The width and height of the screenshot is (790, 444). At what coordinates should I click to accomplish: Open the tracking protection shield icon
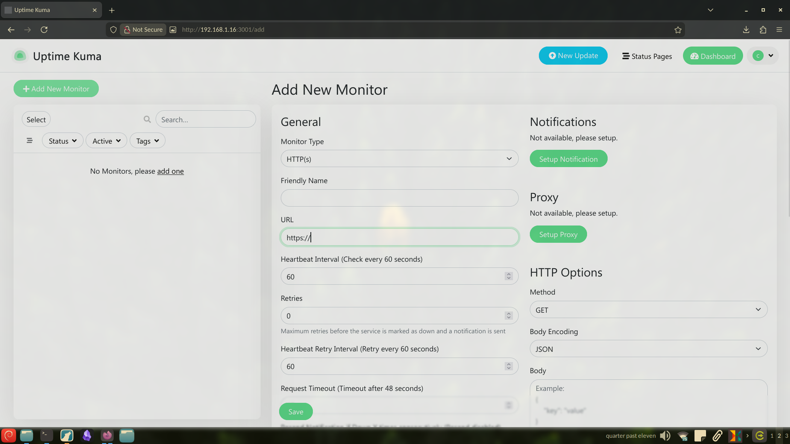pos(113,30)
